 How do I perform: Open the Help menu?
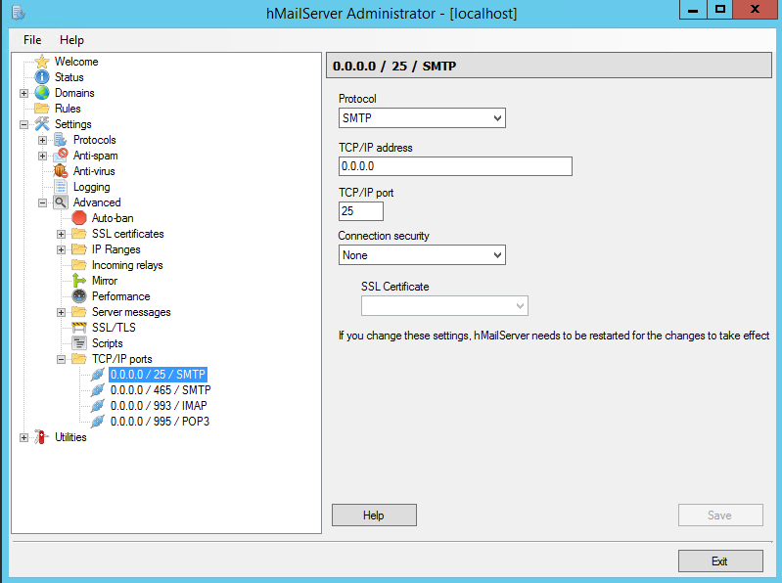click(71, 40)
